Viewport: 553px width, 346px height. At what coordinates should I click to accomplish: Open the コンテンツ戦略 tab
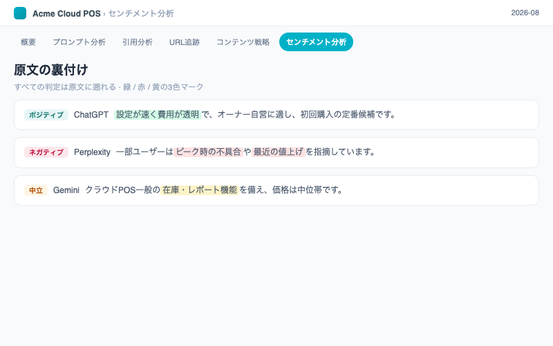[243, 42]
